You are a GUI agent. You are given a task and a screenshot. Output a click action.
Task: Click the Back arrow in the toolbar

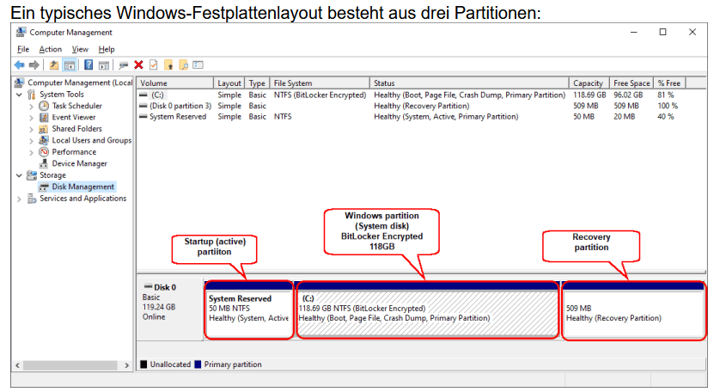click(19, 65)
